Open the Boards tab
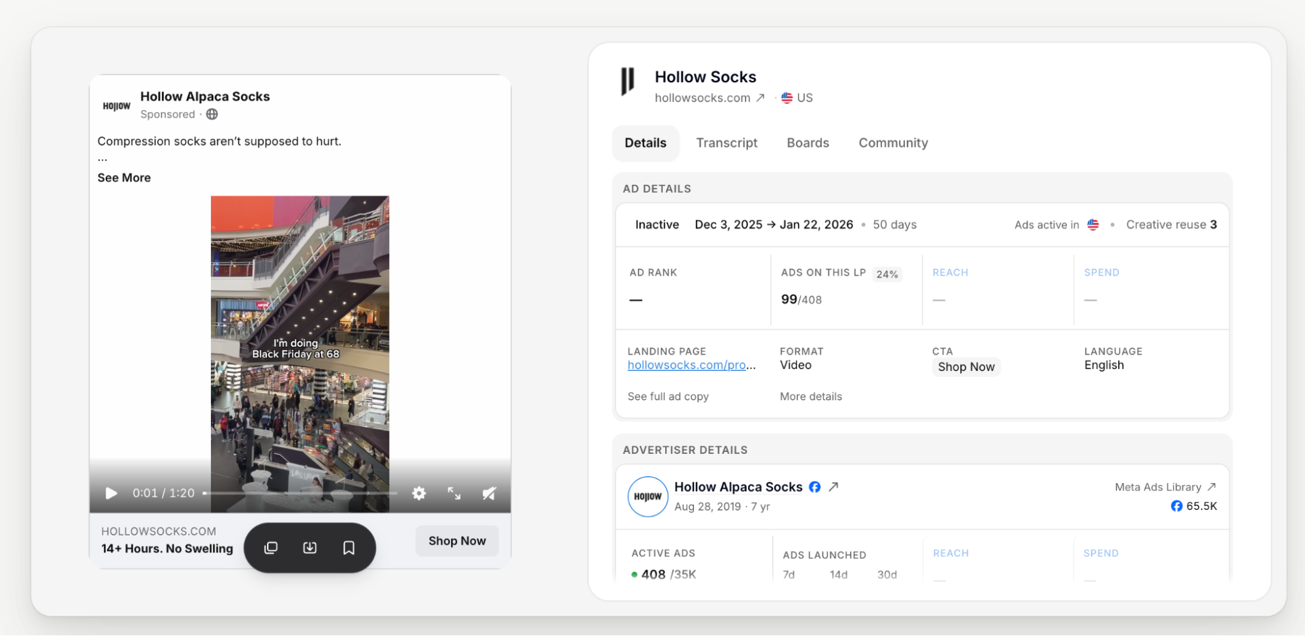Image resolution: width=1305 pixels, height=636 pixels. point(808,143)
